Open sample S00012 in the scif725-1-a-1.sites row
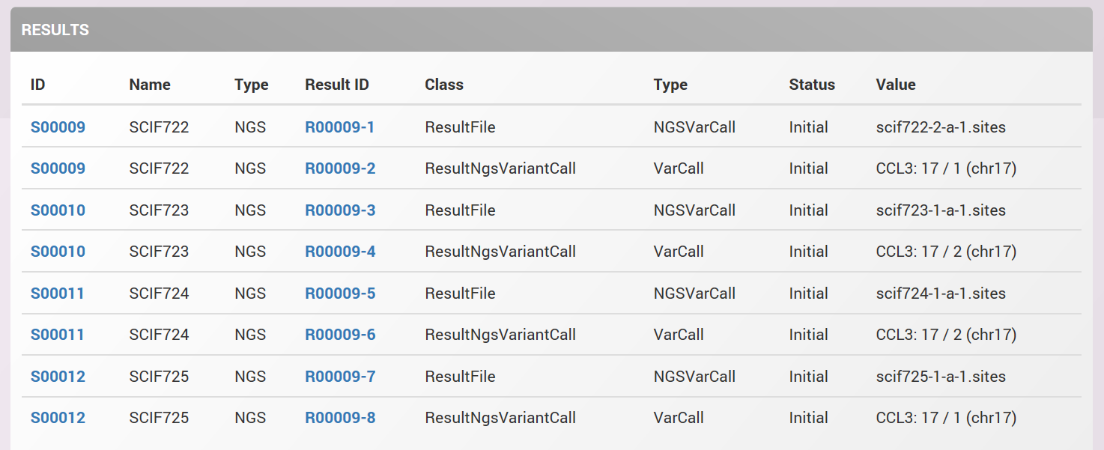The width and height of the screenshot is (1104, 450). point(58,377)
